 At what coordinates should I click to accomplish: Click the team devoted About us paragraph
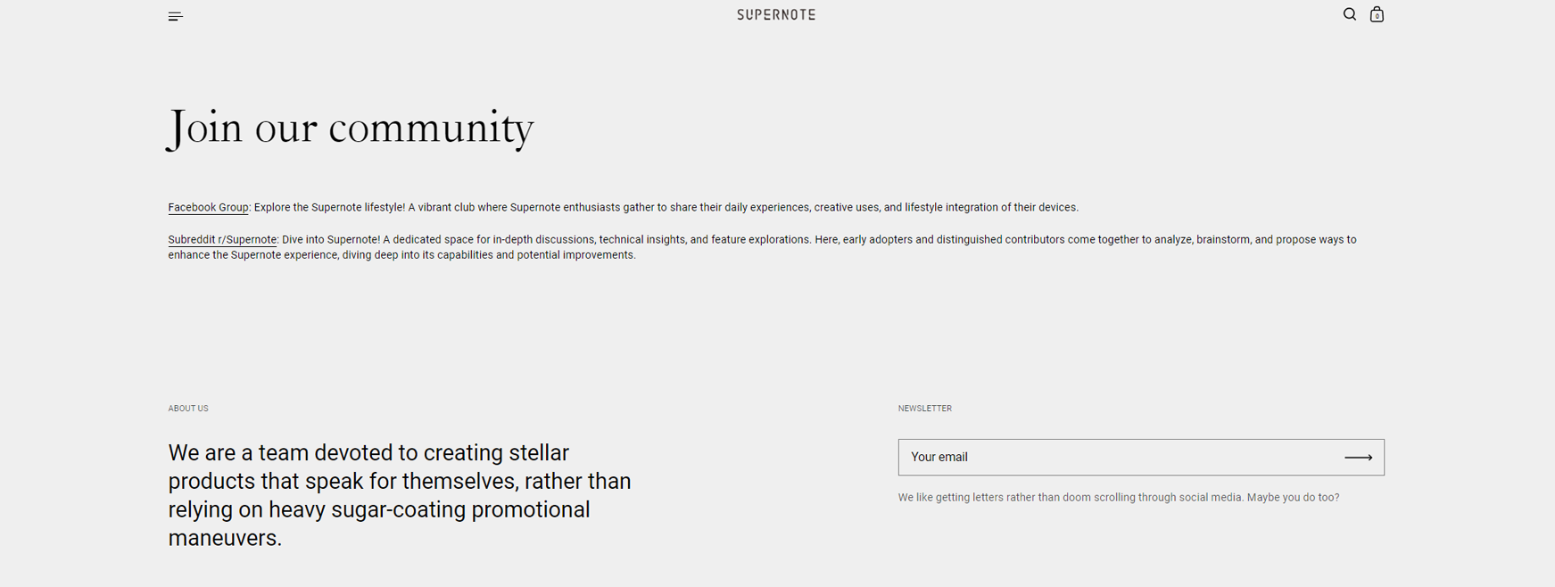pos(400,495)
